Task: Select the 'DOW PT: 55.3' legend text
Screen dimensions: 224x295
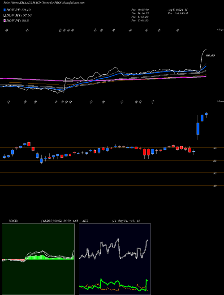Action: tap(17, 21)
